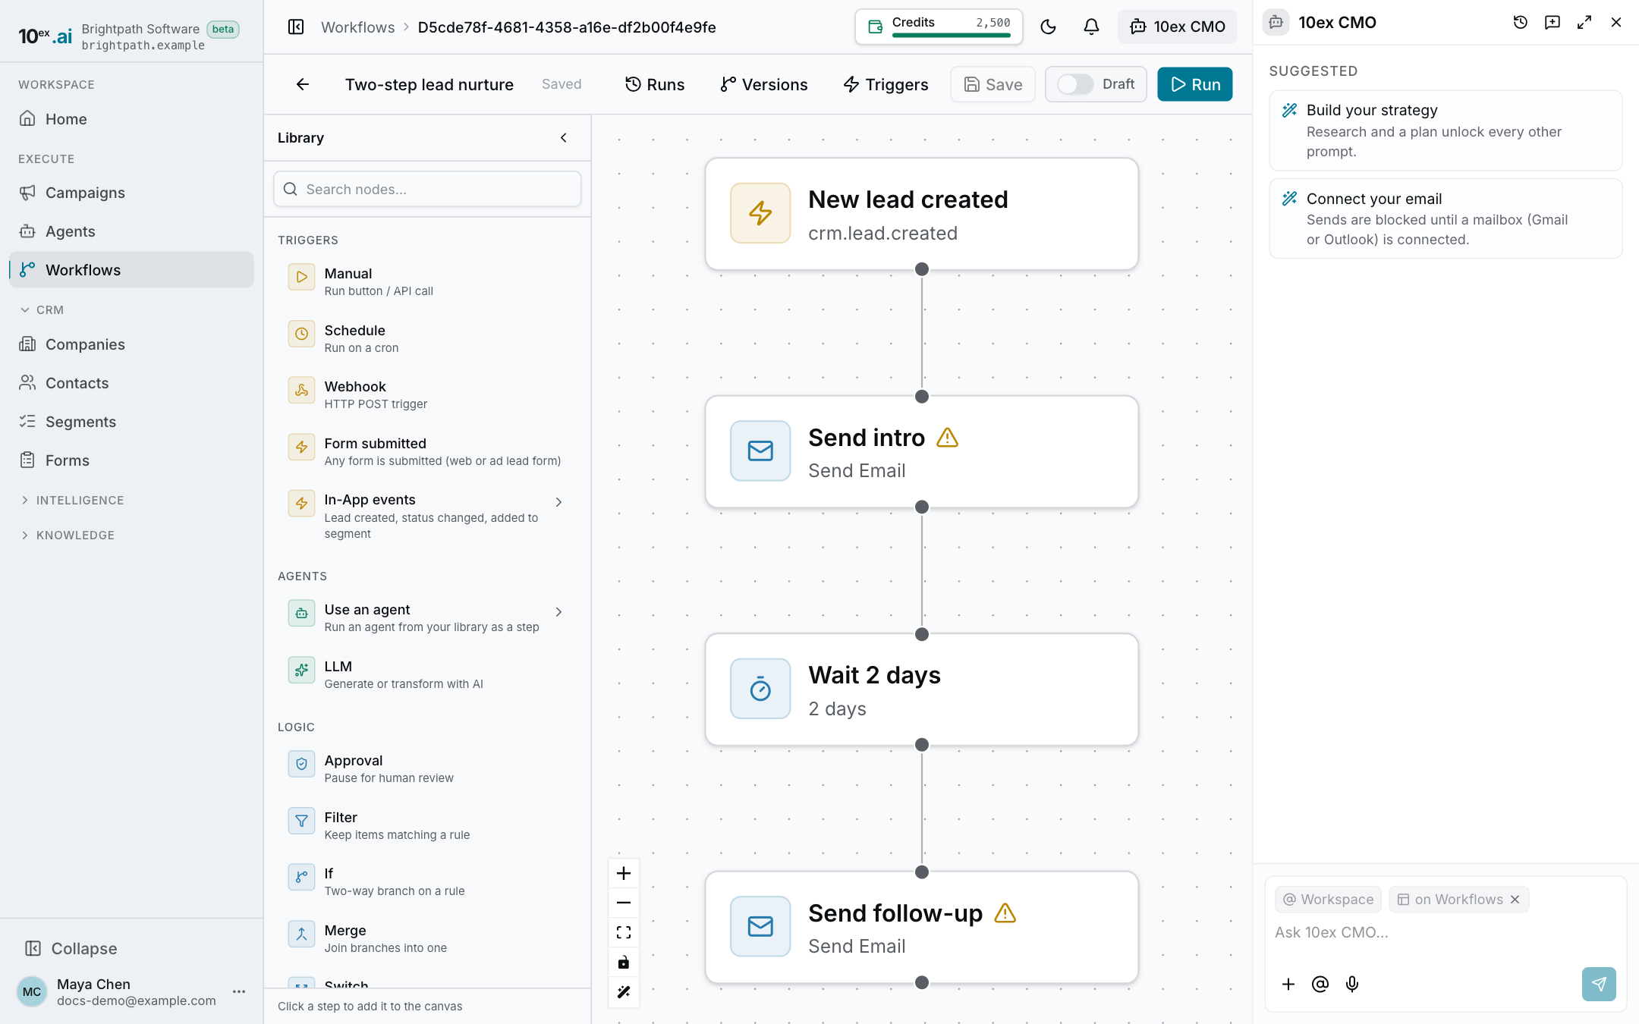Fit the canvas view to screen
This screenshot has height=1024, width=1639.
[624, 932]
